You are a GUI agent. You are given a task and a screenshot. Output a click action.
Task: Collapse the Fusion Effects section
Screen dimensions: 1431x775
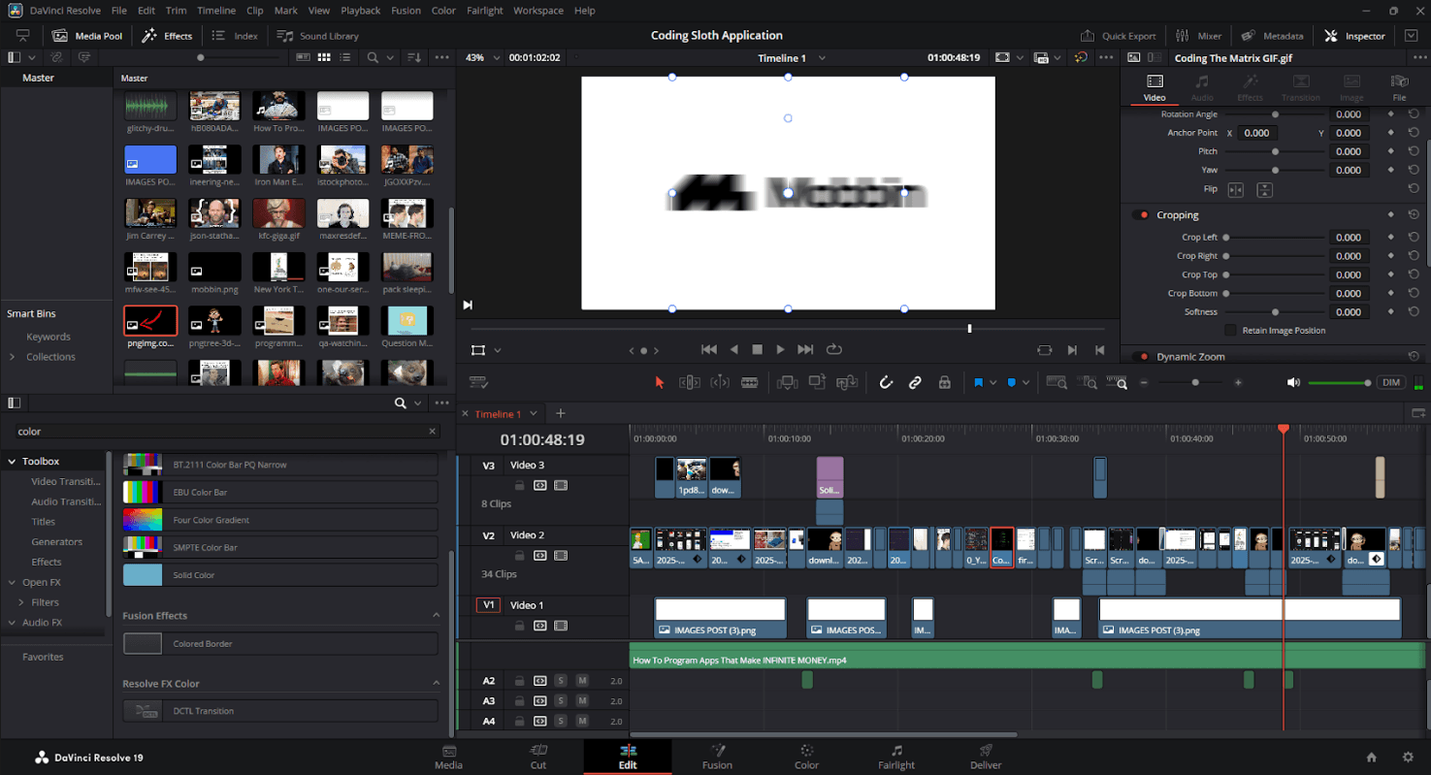pyautogui.click(x=436, y=616)
